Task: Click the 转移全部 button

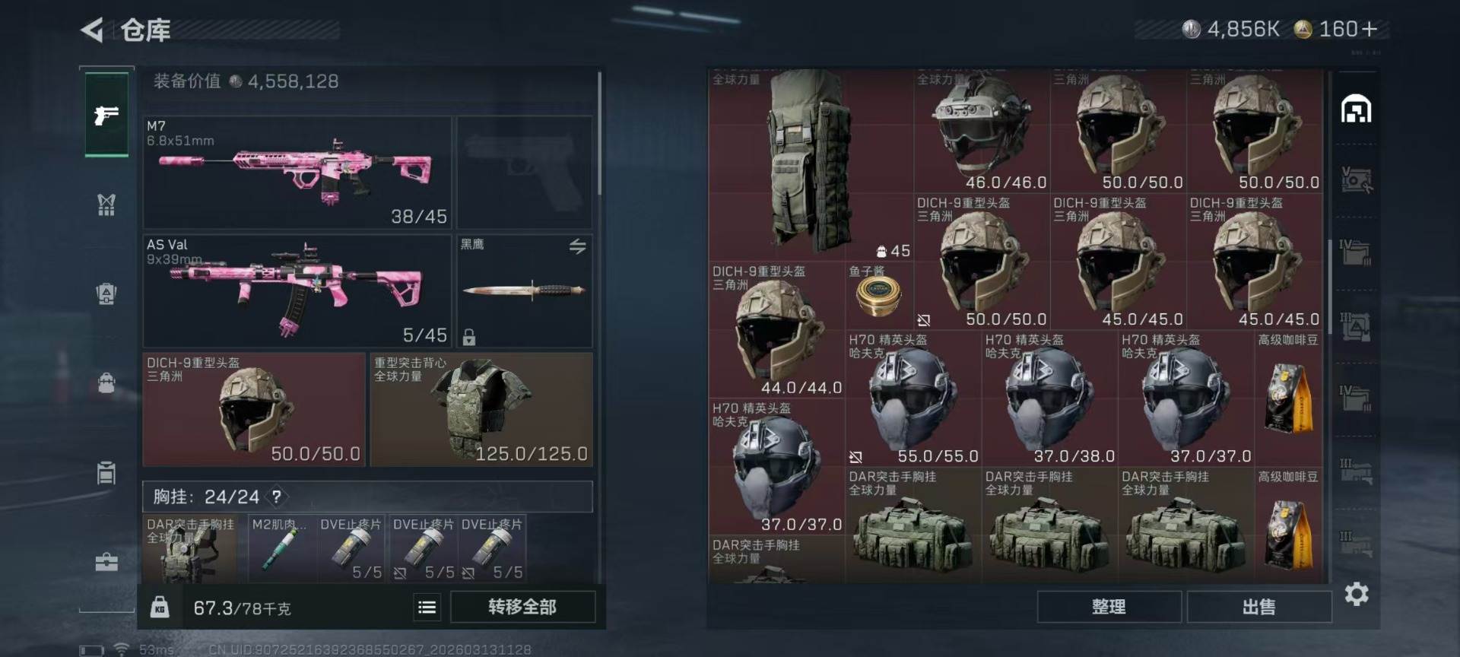Action: click(x=522, y=607)
